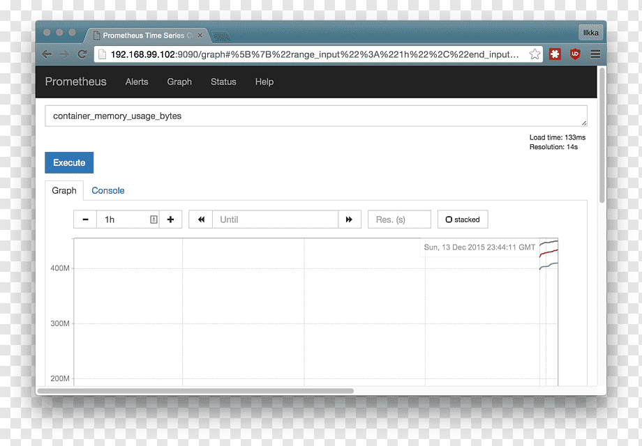Click the red series line on the graph
Screen dimensions: 642x446
[548, 253]
